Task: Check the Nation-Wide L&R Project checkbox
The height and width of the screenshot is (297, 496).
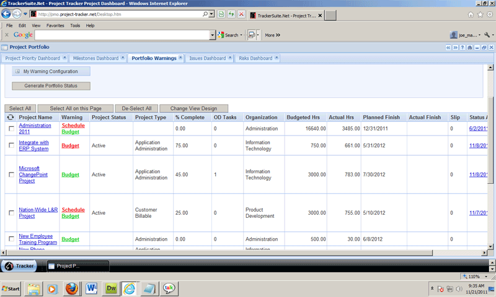Action: [x=11, y=213]
